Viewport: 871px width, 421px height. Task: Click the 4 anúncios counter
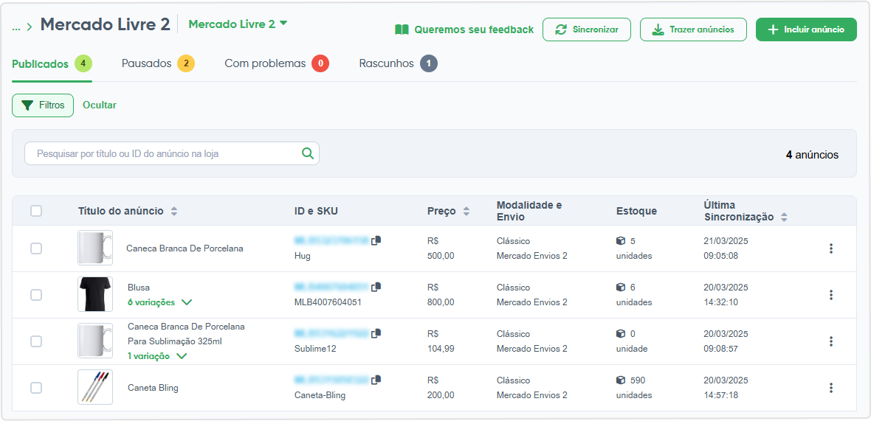(x=812, y=155)
